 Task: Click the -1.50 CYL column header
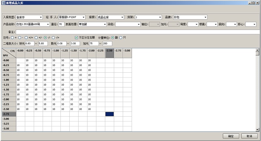click(74, 53)
